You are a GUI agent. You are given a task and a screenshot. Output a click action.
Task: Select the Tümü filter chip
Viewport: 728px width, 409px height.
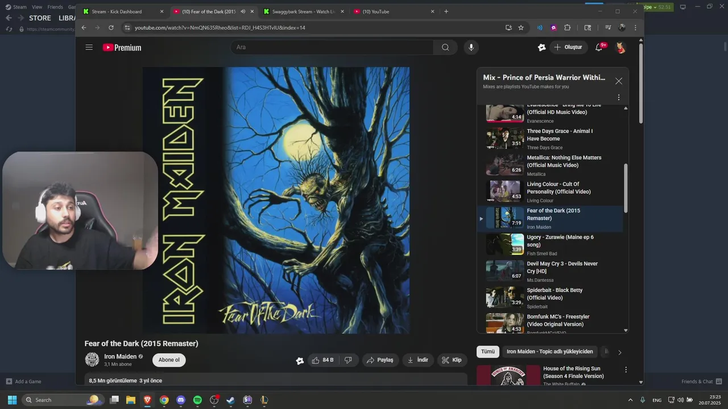pos(488,352)
